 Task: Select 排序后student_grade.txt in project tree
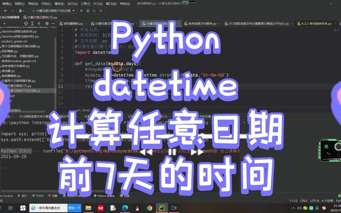[x=19, y=61]
